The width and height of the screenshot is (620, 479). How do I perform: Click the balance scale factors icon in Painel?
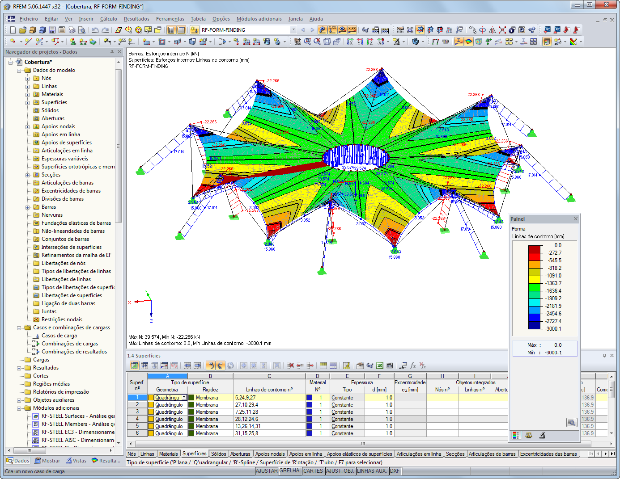point(529,435)
